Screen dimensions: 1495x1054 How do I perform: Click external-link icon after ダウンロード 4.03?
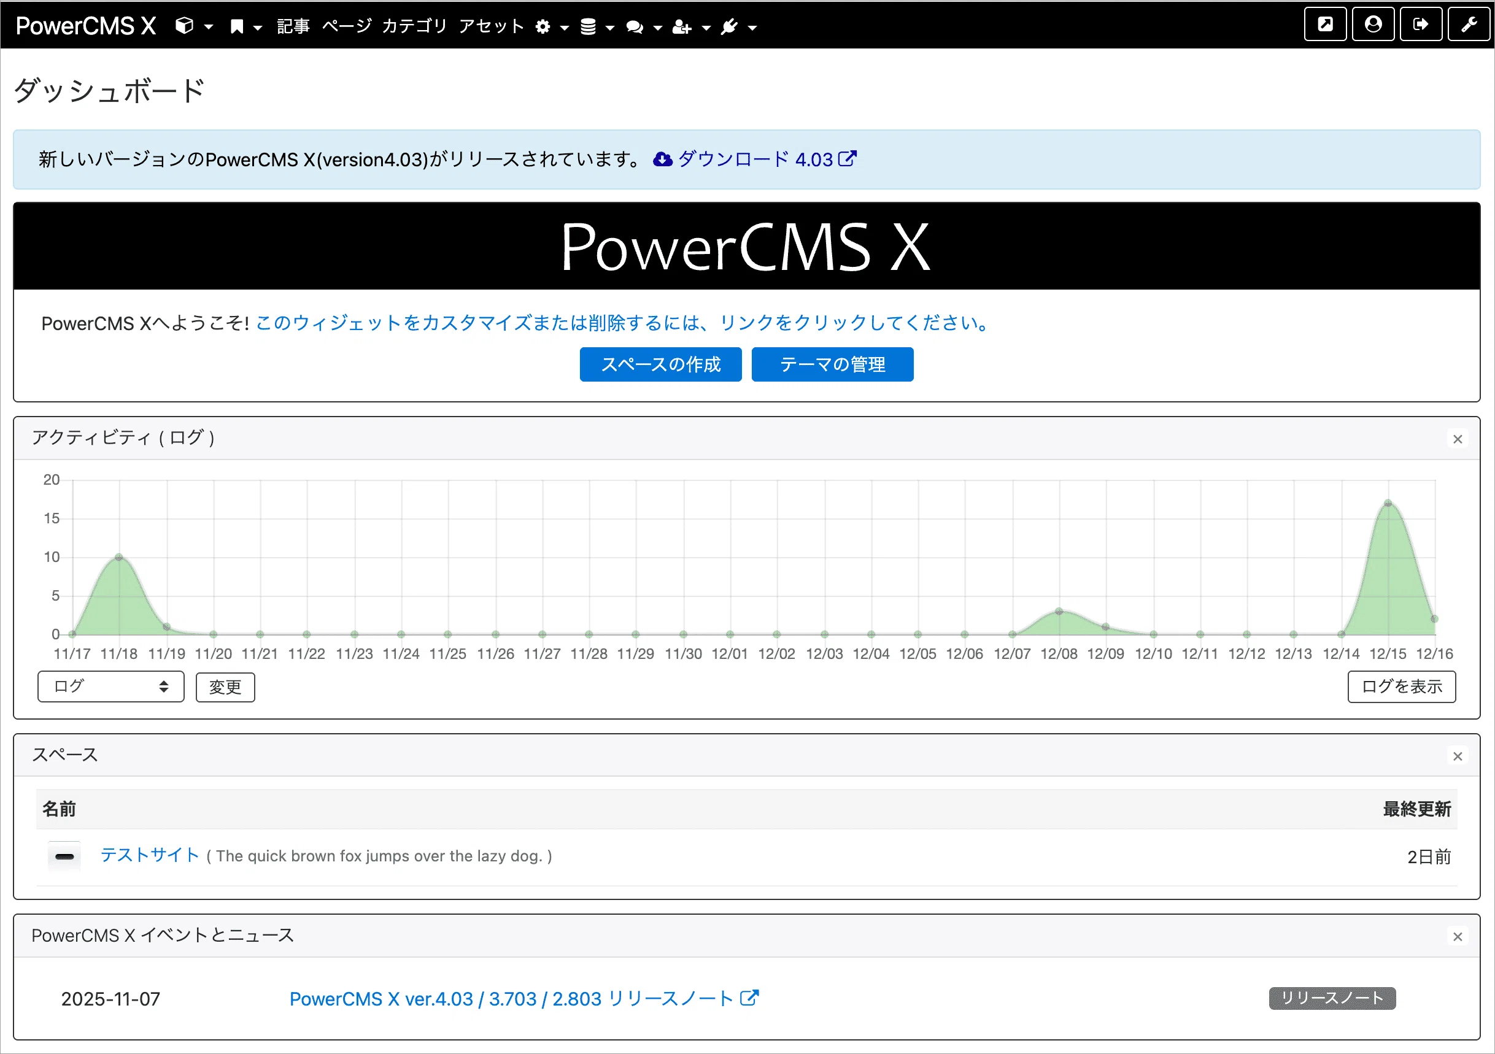tap(847, 159)
